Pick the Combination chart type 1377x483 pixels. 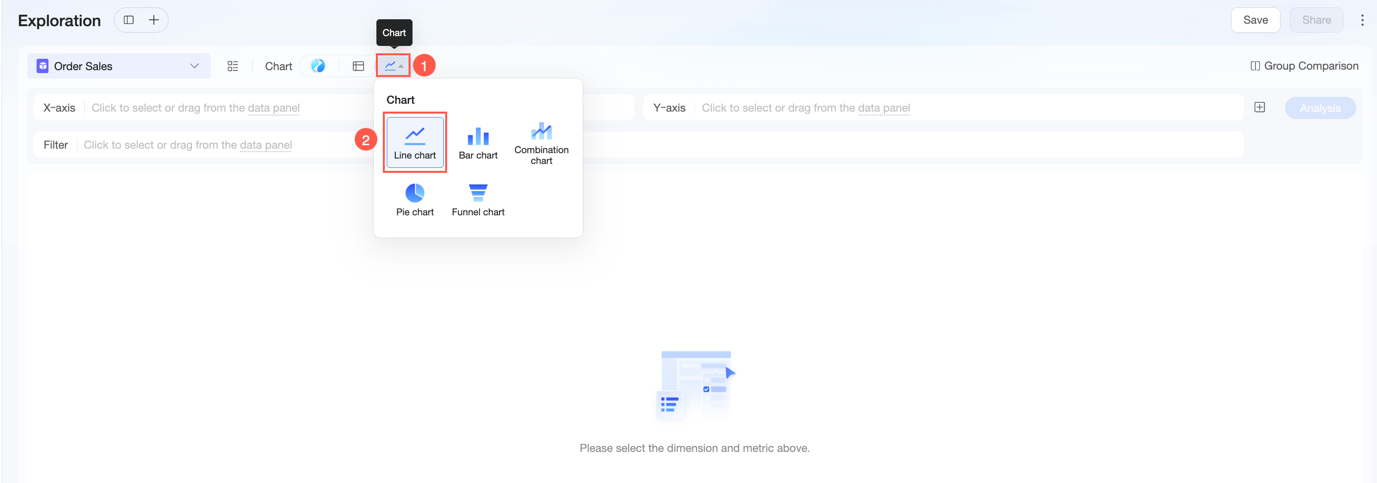pos(541,143)
